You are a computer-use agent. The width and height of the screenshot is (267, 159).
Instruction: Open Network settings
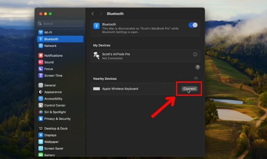click(x=60, y=46)
